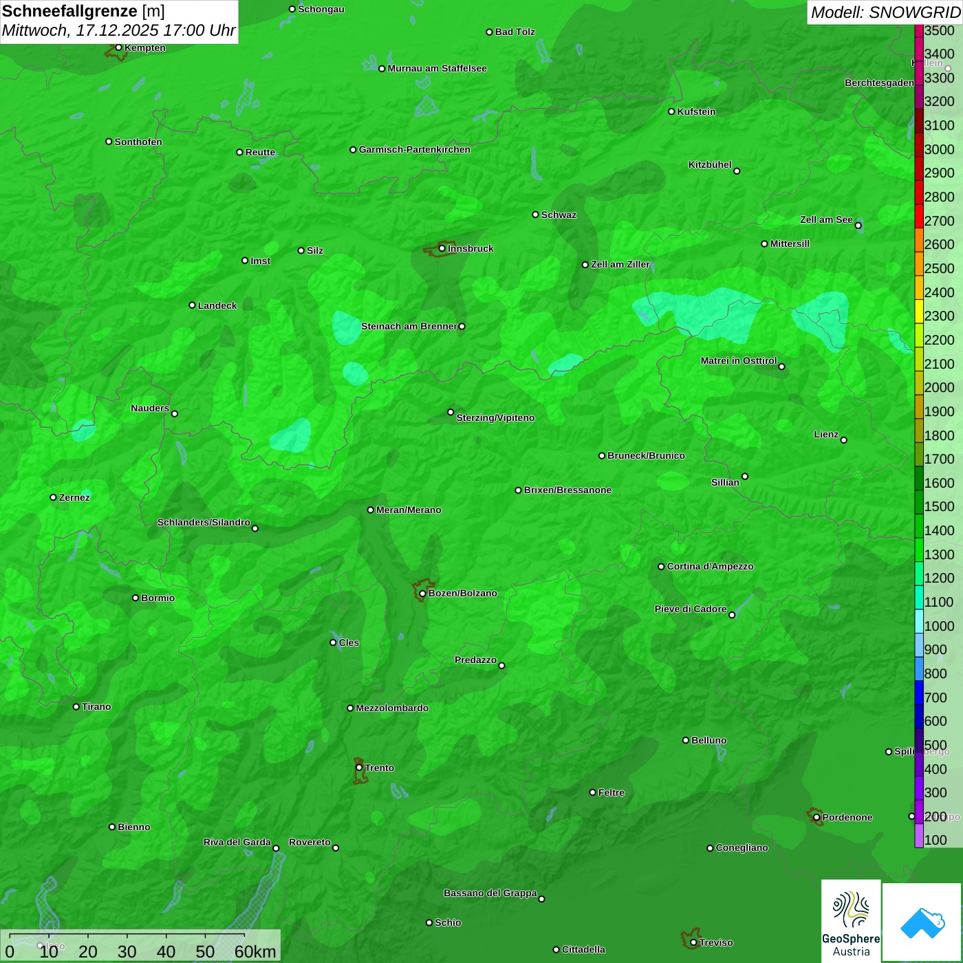Screen dimensions: 963x963
Task: Click the Murnau am Staffelsee label
Action: (437, 68)
